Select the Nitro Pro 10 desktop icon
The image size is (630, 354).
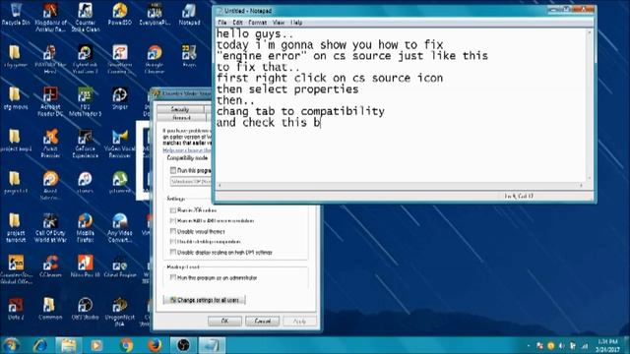point(86,266)
